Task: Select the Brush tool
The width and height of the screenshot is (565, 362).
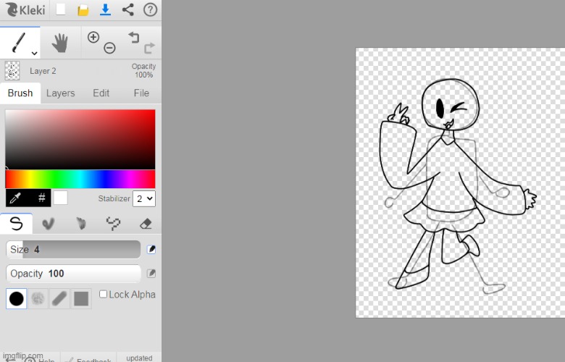Action: click(x=20, y=43)
